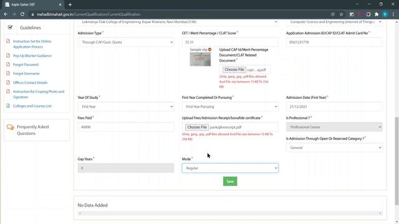
Task: Click the Fees Paid field
Action: point(126,127)
